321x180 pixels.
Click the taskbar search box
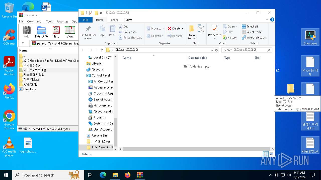(48, 175)
